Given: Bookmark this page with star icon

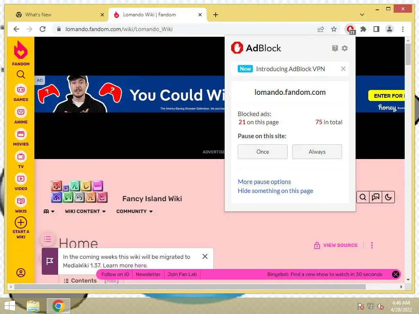Looking at the screenshot, I should point(334,29).
